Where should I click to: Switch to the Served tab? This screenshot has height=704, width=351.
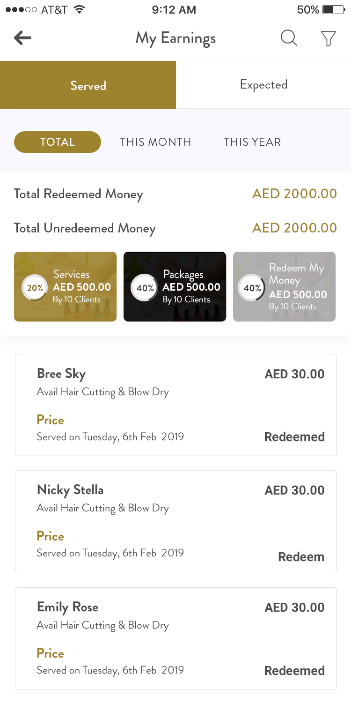click(x=88, y=85)
